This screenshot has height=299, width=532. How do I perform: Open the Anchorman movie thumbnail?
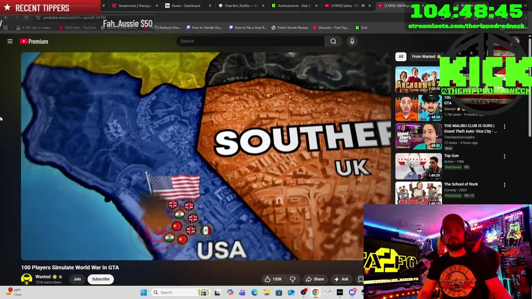418,80
